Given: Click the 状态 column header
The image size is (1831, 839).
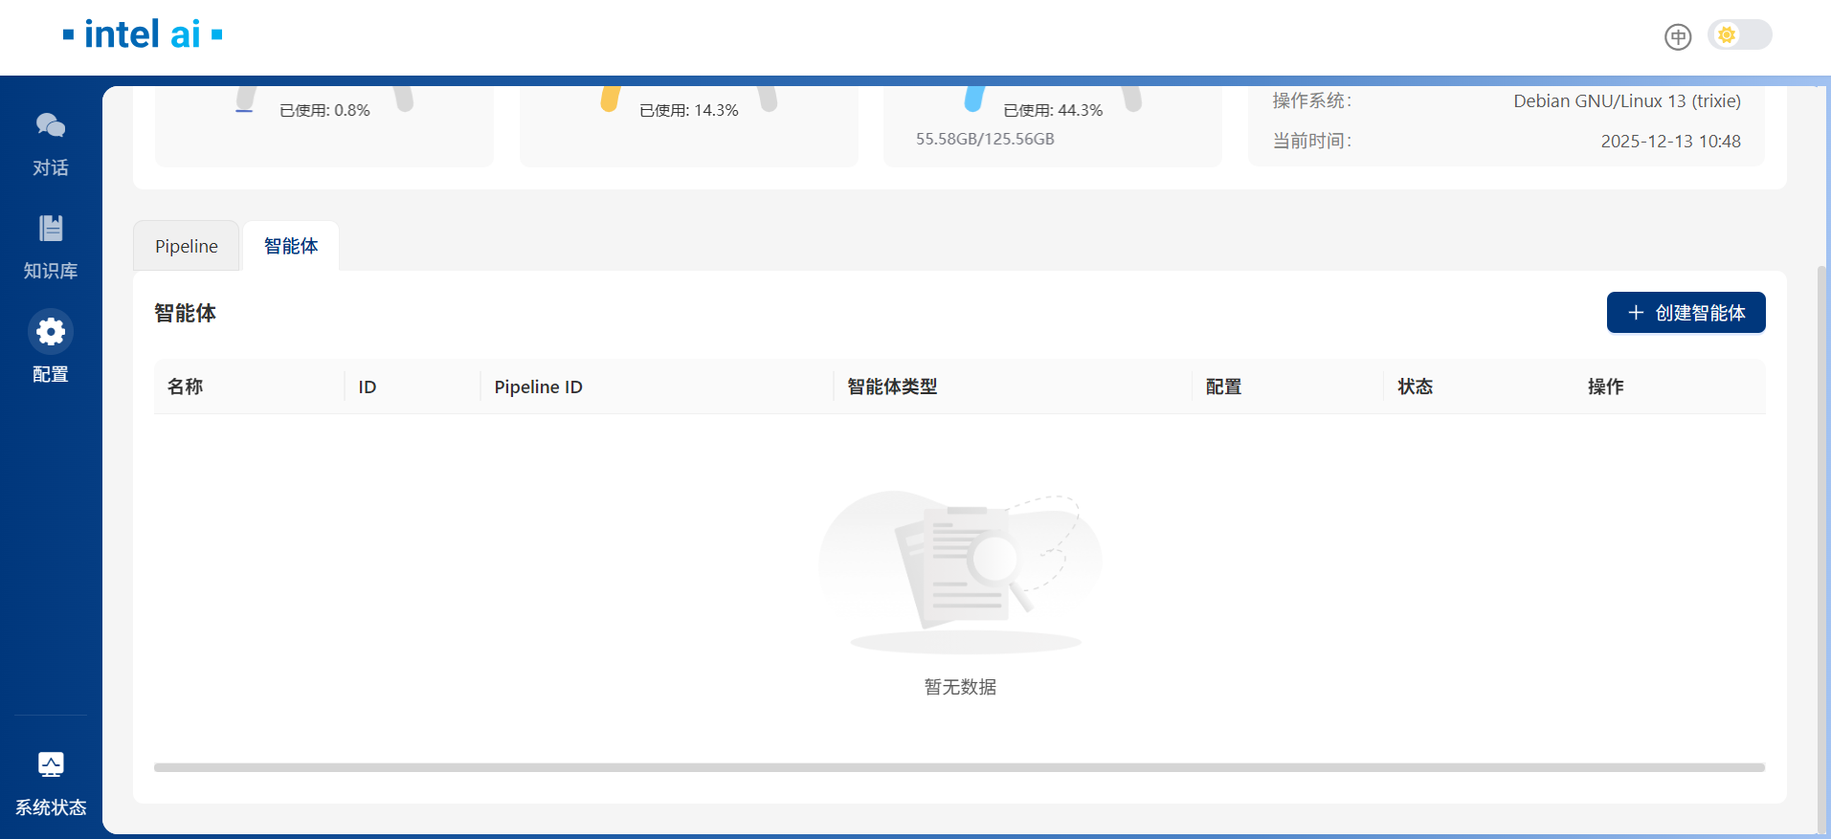Looking at the screenshot, I should [1415, 386].
